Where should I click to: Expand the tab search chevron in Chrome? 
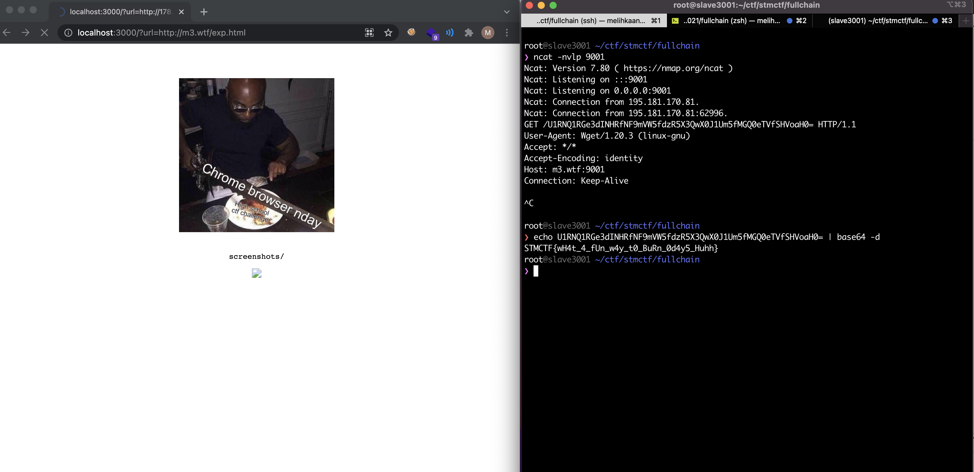[x=507, y=12]
